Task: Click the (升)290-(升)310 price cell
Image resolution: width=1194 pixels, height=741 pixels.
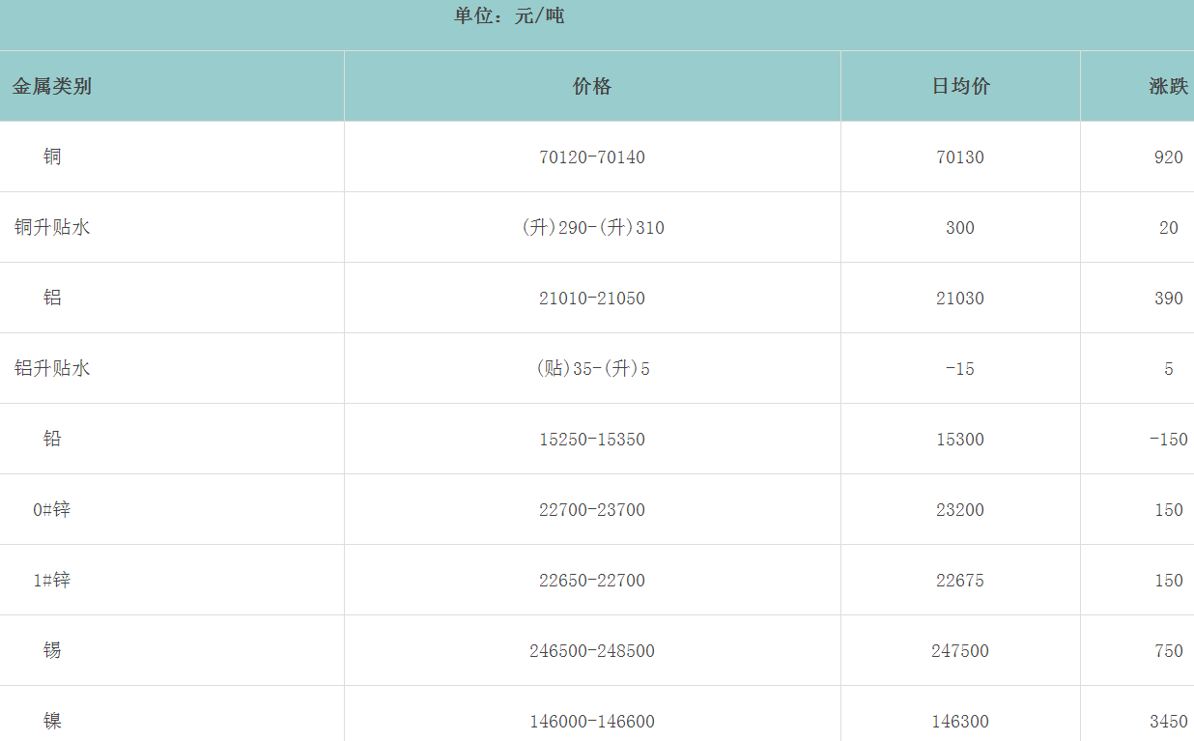Action: click(x=592, y=228)
